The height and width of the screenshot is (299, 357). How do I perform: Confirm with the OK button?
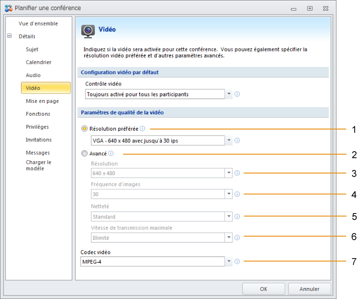click(263, 289)
